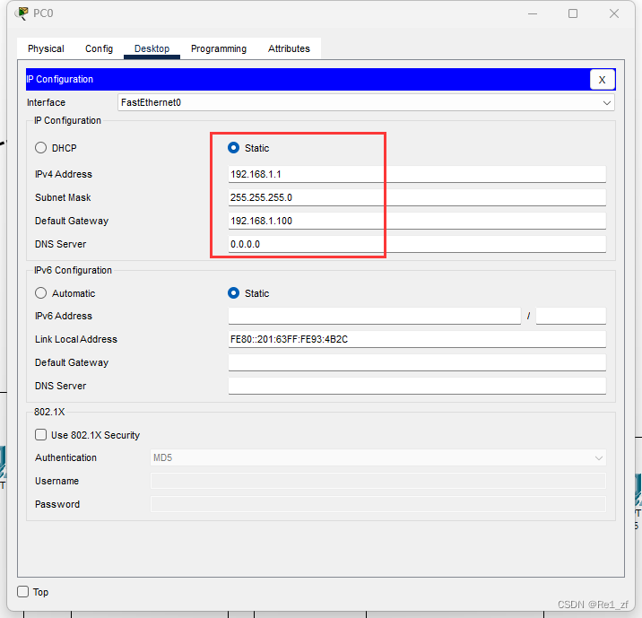Open the Attributes tab
This screenshot has width=642, height=618.
[289, 48]
